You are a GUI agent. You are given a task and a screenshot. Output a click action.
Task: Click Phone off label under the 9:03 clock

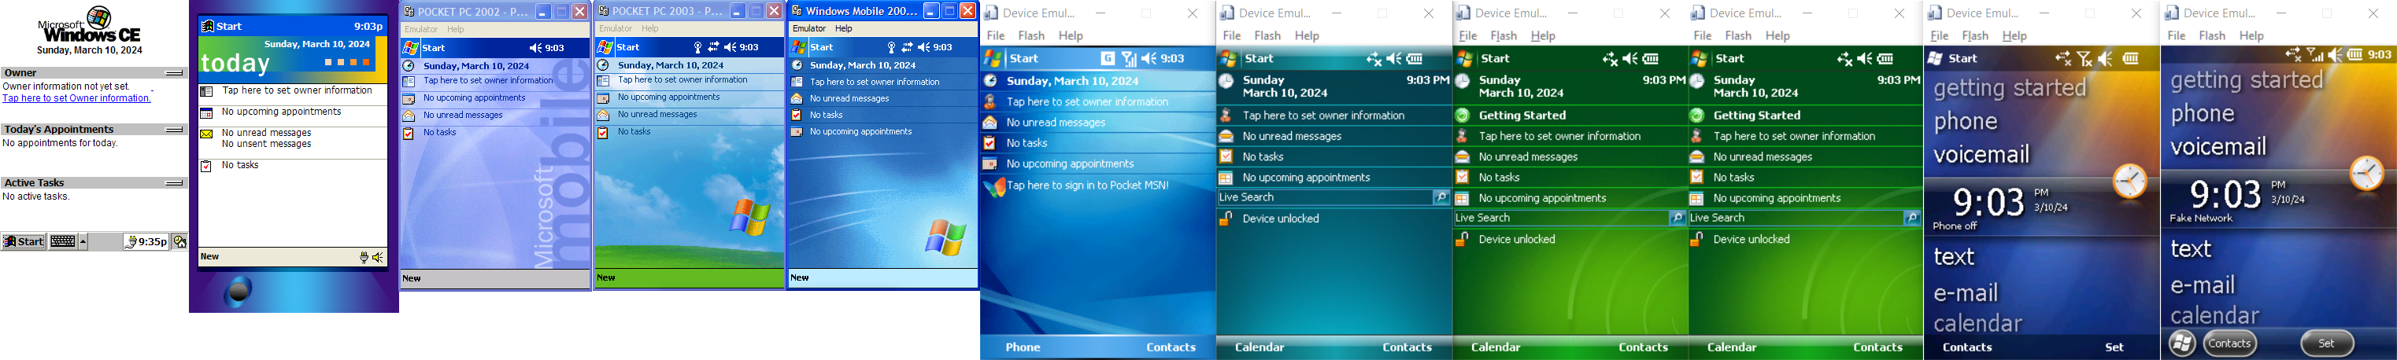(1955, 226)
